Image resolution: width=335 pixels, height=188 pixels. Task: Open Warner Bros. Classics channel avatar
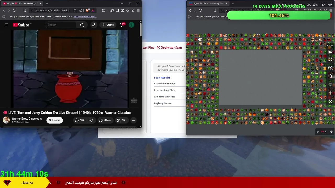6,120
